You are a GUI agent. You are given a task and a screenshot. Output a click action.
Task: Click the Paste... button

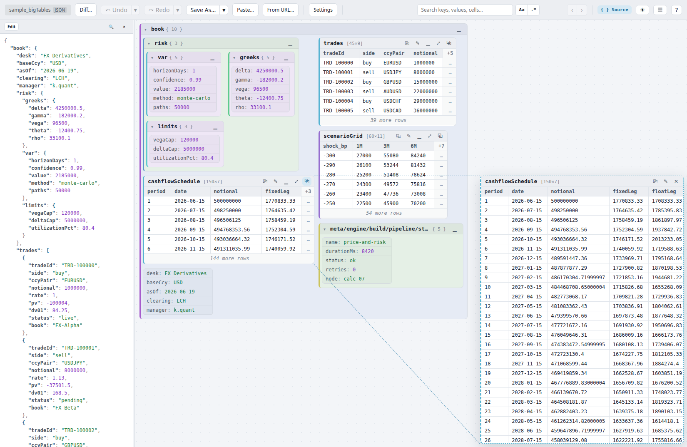(x=245, y=10)
